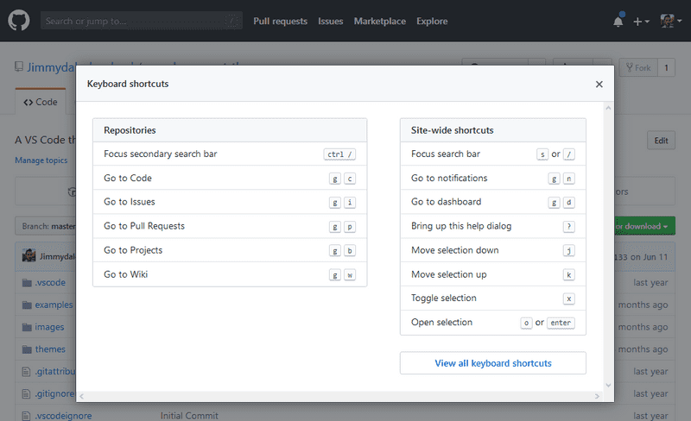Go to Pull requests in header
Viewport: 691px width, 421px height.
[280, 22]
